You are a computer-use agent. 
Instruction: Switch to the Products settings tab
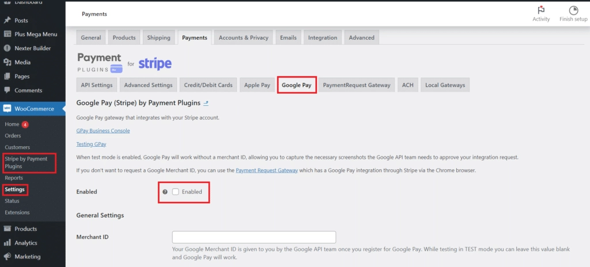pyautogui.click(x=124, y=37)
